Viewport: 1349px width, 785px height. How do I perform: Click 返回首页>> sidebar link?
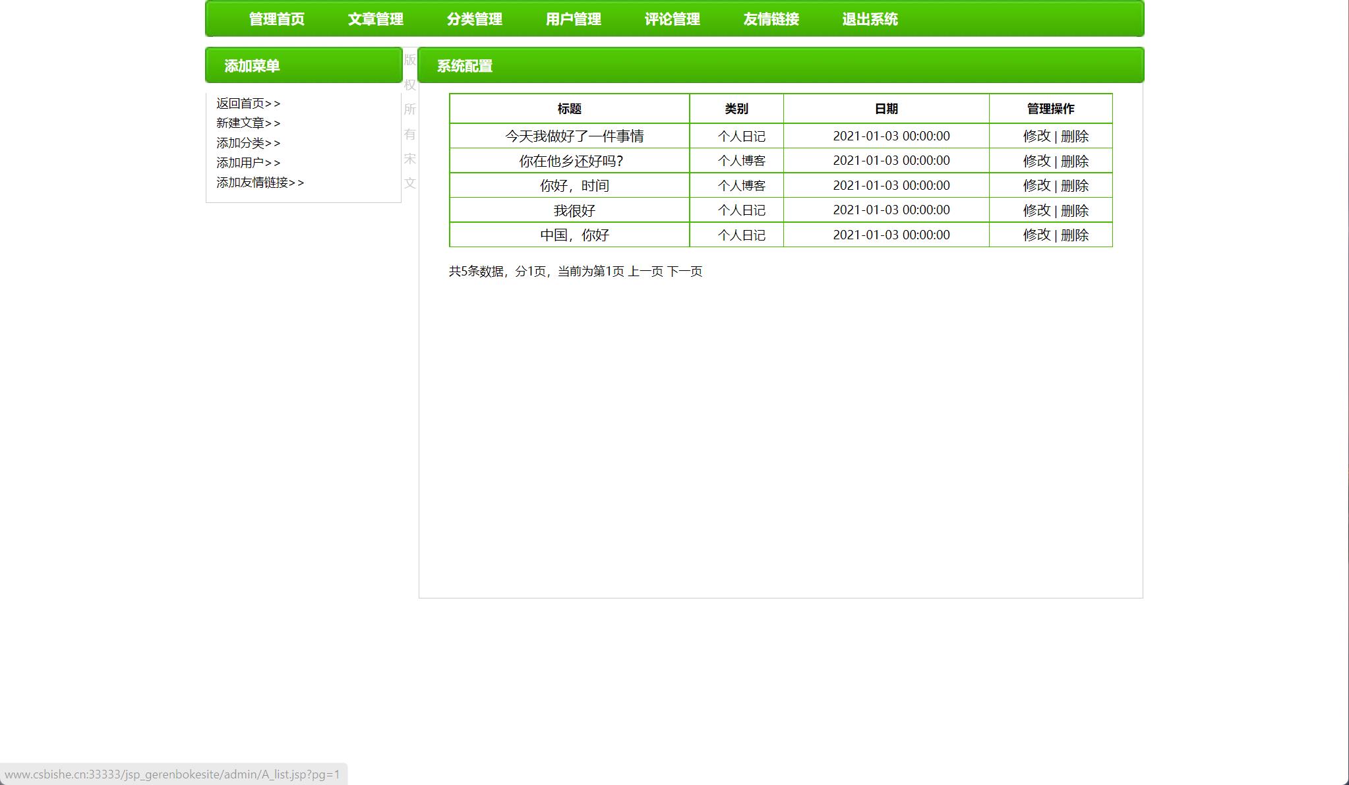(248, 103)
